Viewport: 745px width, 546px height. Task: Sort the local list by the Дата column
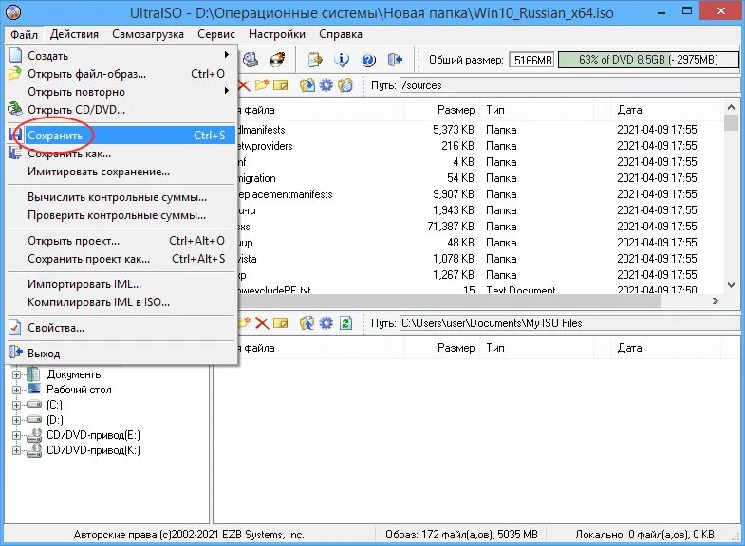click(x=665, y=348)
